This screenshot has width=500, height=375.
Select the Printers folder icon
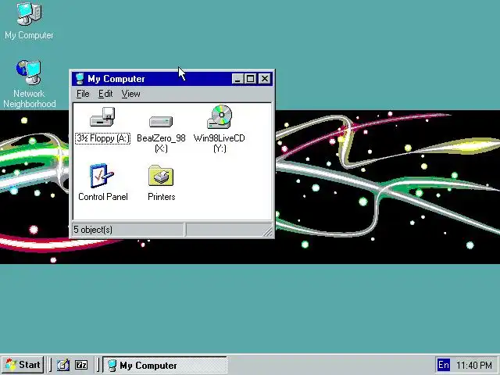click(x=161, y=175)
